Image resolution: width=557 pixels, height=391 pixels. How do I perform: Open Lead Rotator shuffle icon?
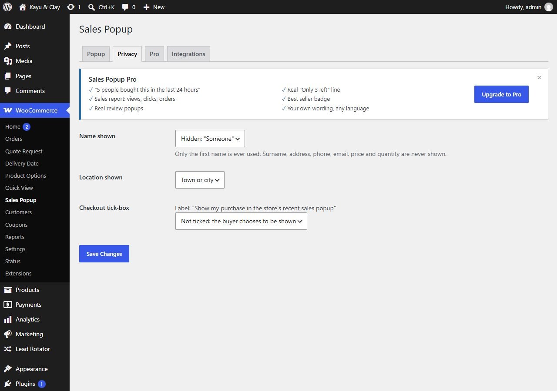pos(8,349)
